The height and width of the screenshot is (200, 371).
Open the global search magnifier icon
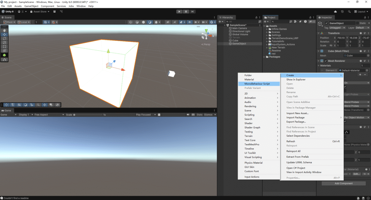point(349,12)
